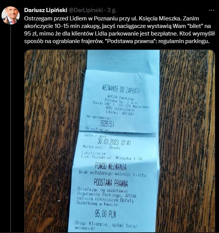Click the vertical thread line below the avatar

tap(11, 128)
